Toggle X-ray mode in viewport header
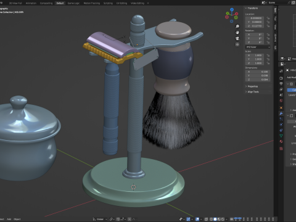This screenshot has width=296, height=222. (207, 219)
